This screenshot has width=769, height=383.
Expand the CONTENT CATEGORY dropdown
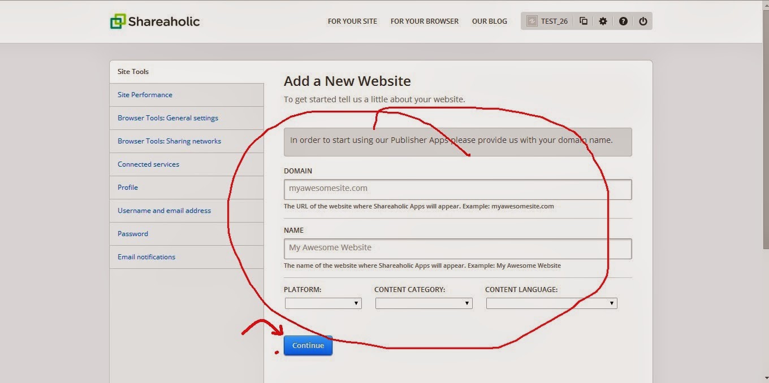pos(424,303)
